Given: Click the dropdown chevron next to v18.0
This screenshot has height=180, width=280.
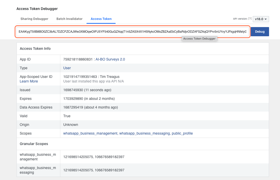Looking at the screenshot, I should [x=266, y=19].
